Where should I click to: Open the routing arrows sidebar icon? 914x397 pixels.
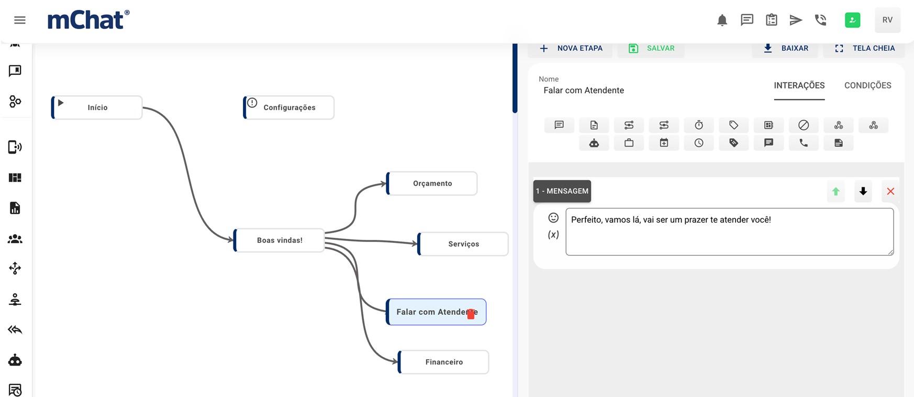pos(15,269)
